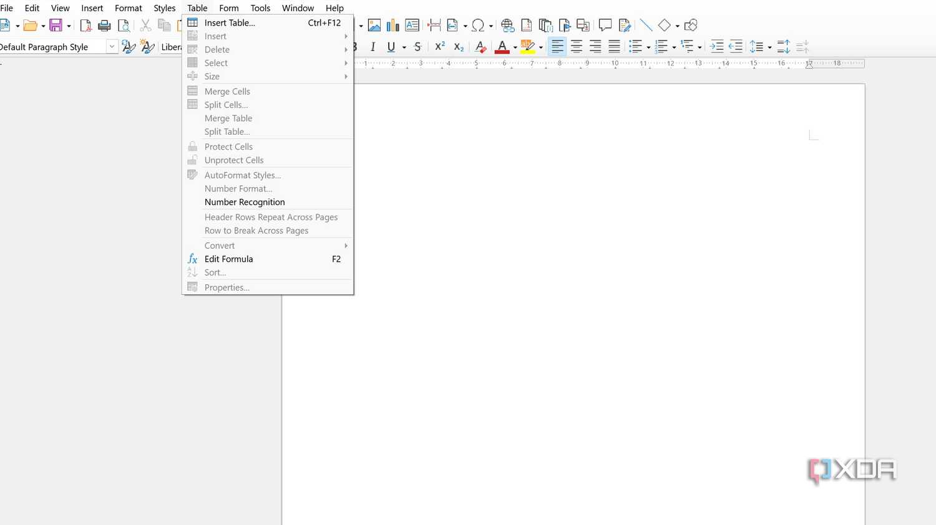The image size is (936, 525).
Task: Toggle superscript formatting
Action: coord(440,47)
